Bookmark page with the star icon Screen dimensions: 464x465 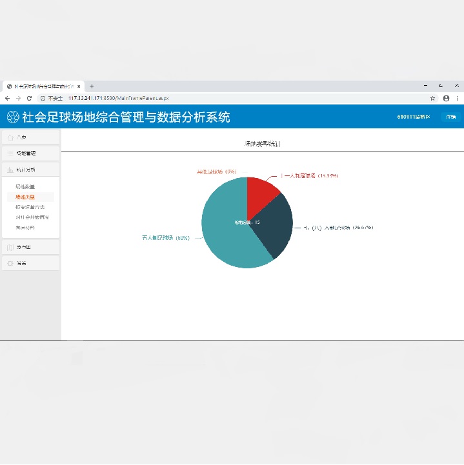click(x=432, y=98)
